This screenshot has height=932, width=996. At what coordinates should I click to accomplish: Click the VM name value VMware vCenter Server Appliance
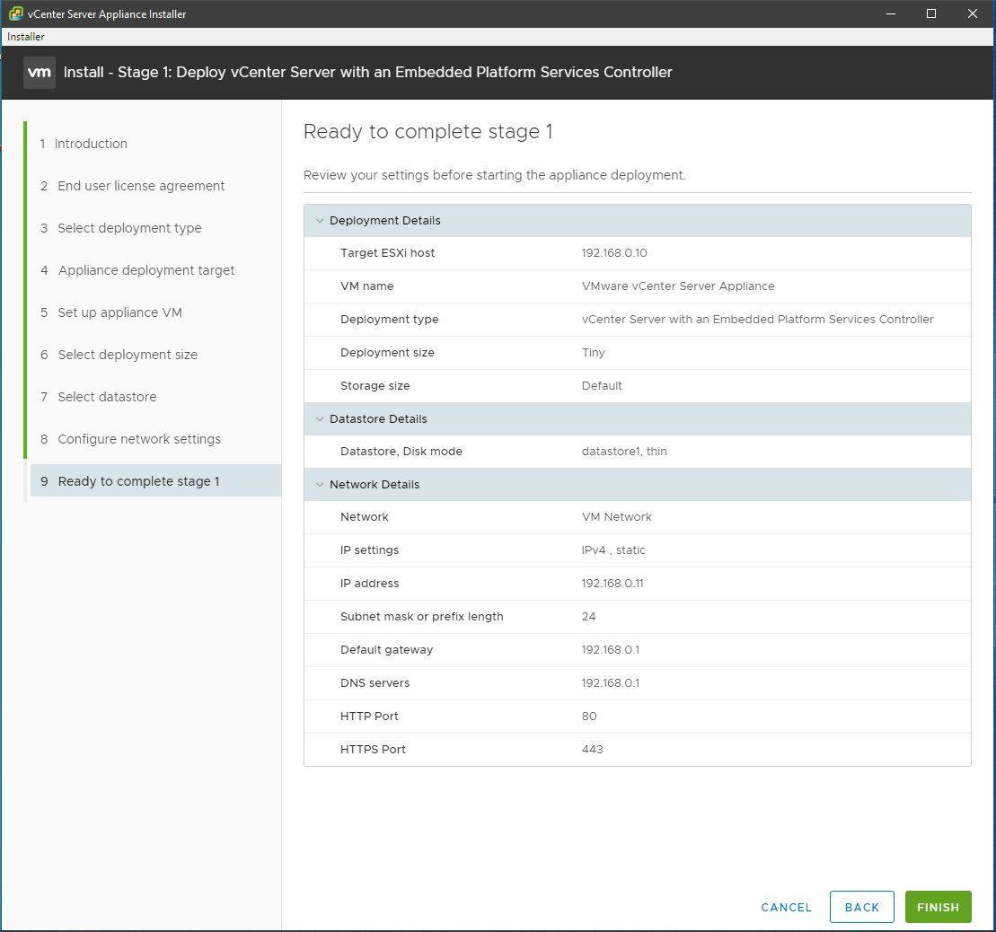678,286
